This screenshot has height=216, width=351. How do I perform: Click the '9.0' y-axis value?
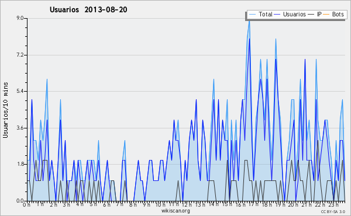(x=20, y=18)
